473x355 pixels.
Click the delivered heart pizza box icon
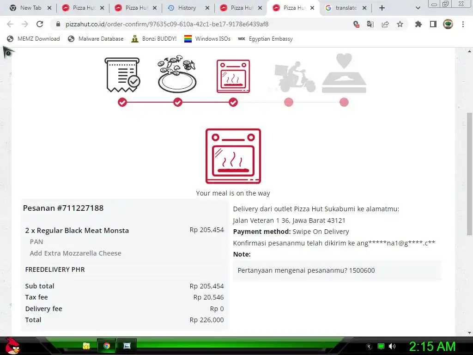pyautogui.click(x=344, y=73)
